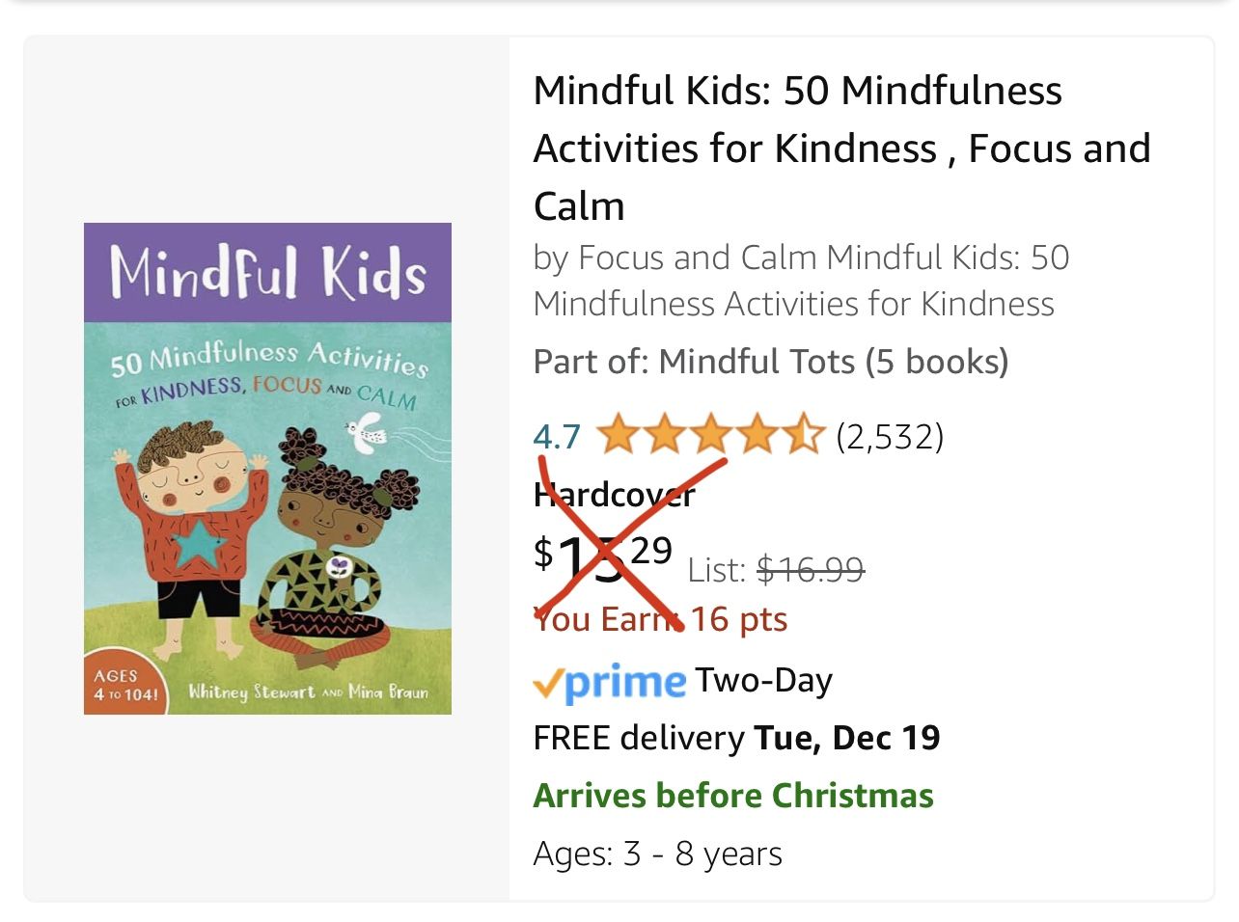Click the "Ages: 3 - 8 years" text
This screenshot has height=922, width=1239.
click(657, 854)
